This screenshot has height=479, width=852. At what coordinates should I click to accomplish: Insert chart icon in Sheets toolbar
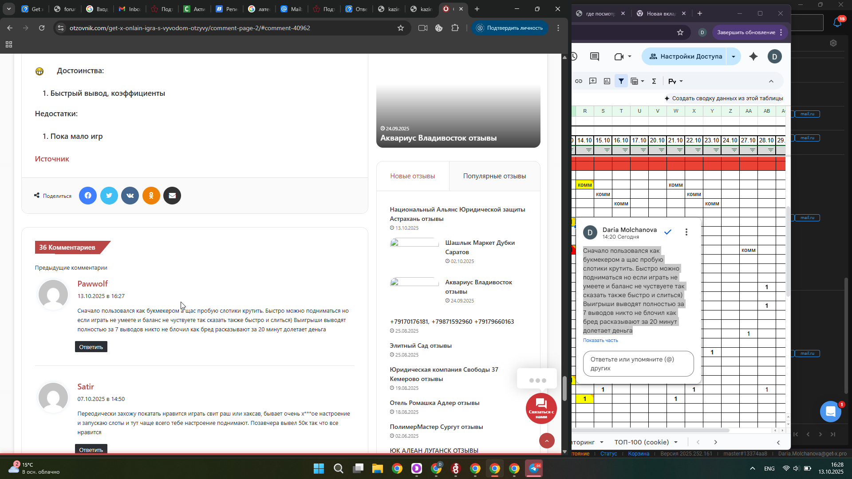coord(607,81)
